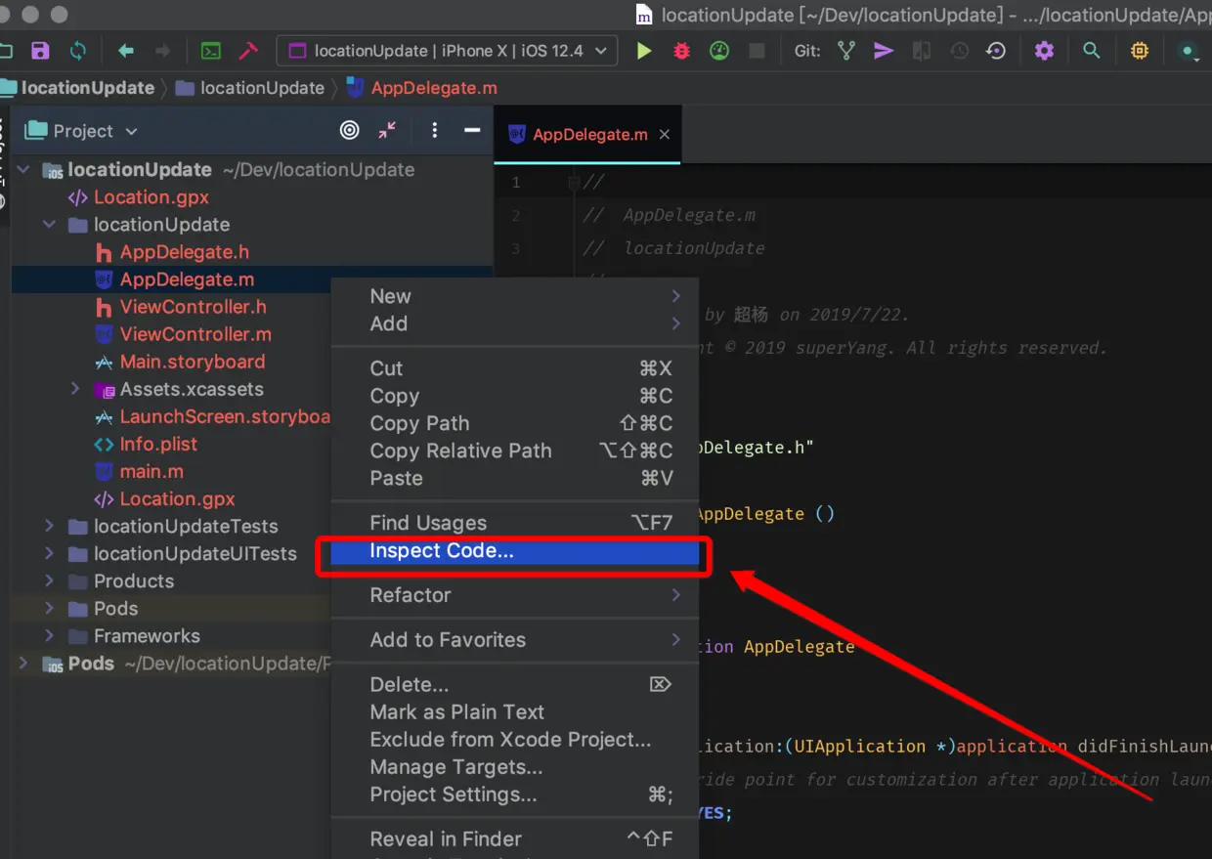Select Main.storyboard in the project tree
This screenshot has width=1212, height=859.
[x=193, y=362]
